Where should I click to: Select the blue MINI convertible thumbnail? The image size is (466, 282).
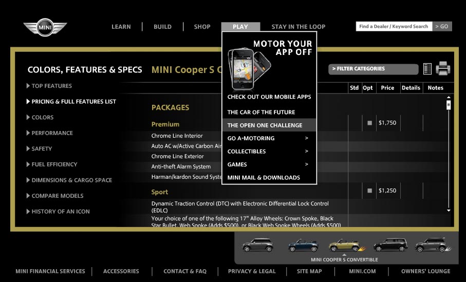click(303, 246)
